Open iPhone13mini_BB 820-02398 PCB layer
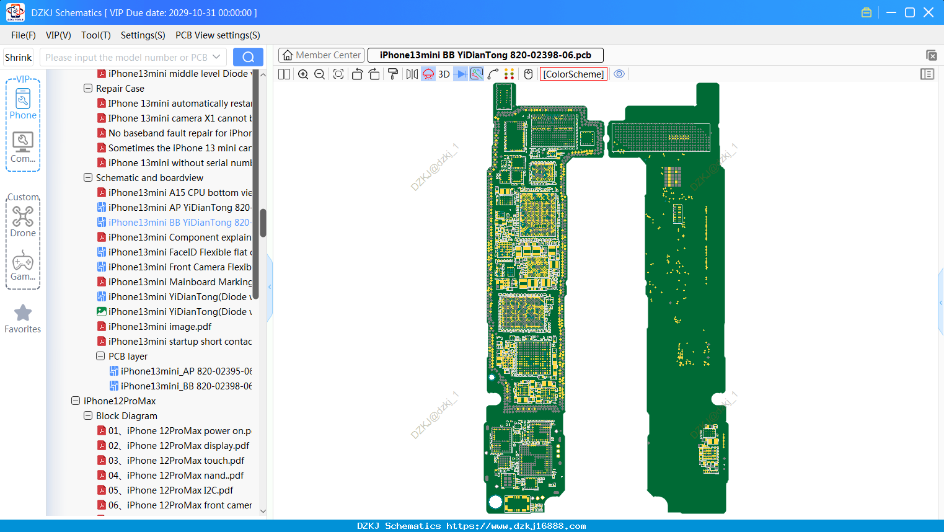Image resolution: width=944 pixels, height=532 pixels. (180, 386)
